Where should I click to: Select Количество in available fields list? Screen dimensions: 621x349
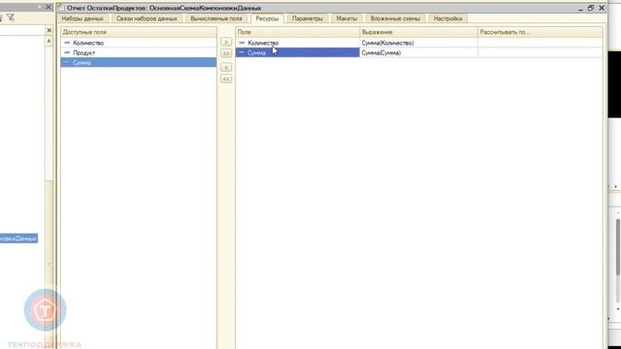pyautogui.click(x=139, y=43)
